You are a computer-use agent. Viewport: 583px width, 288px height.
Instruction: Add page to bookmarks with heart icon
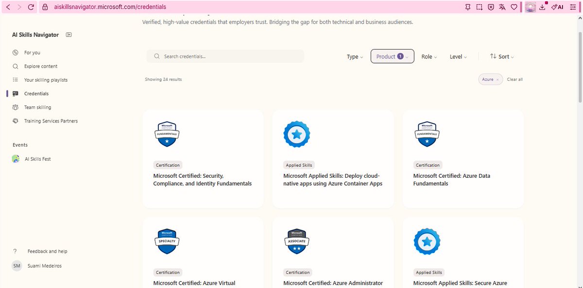click(514, 7)
